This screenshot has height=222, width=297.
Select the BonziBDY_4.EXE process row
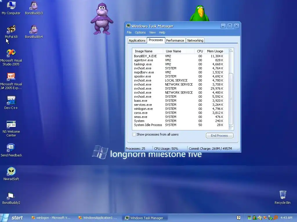point(180,56)
